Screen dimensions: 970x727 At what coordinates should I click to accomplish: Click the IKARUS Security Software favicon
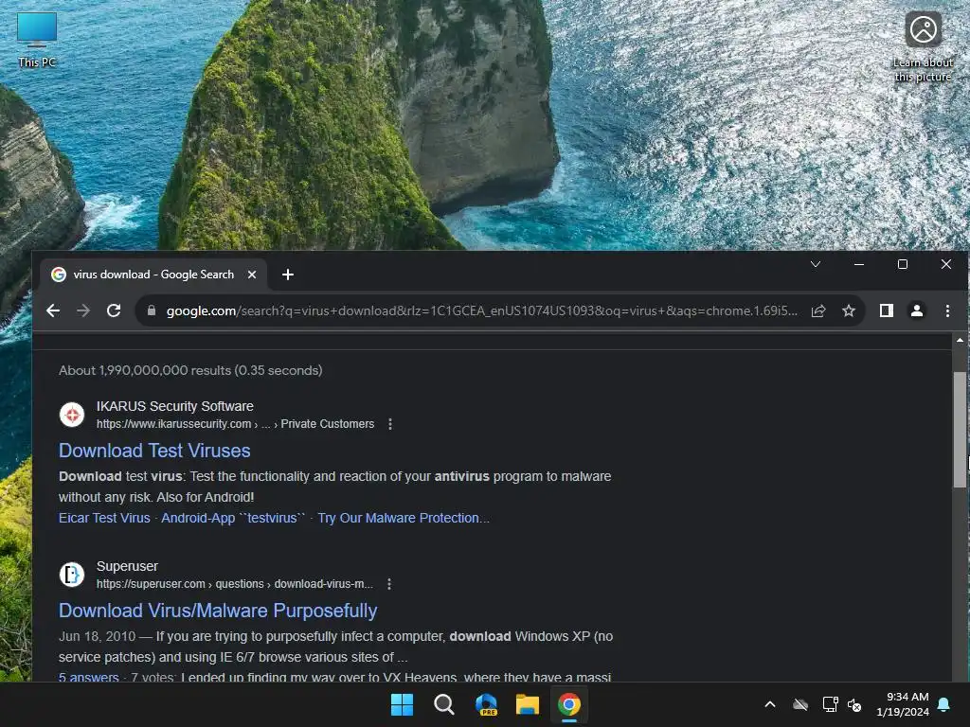[x=72, y=415]
